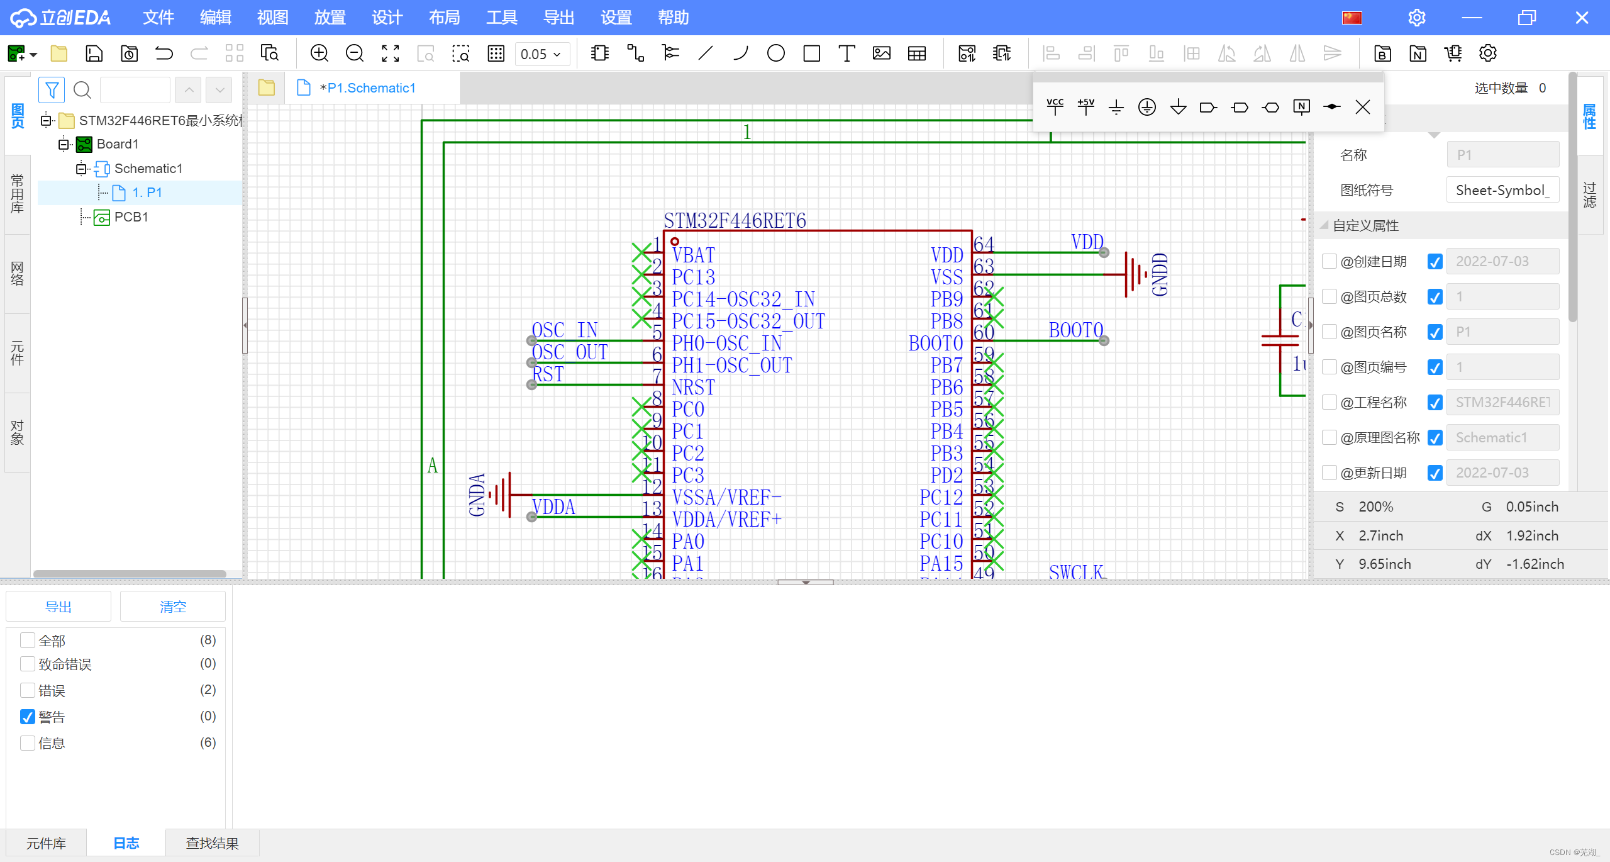
Task: Switch to the 查找结果 tab
Action: [212, 843]
